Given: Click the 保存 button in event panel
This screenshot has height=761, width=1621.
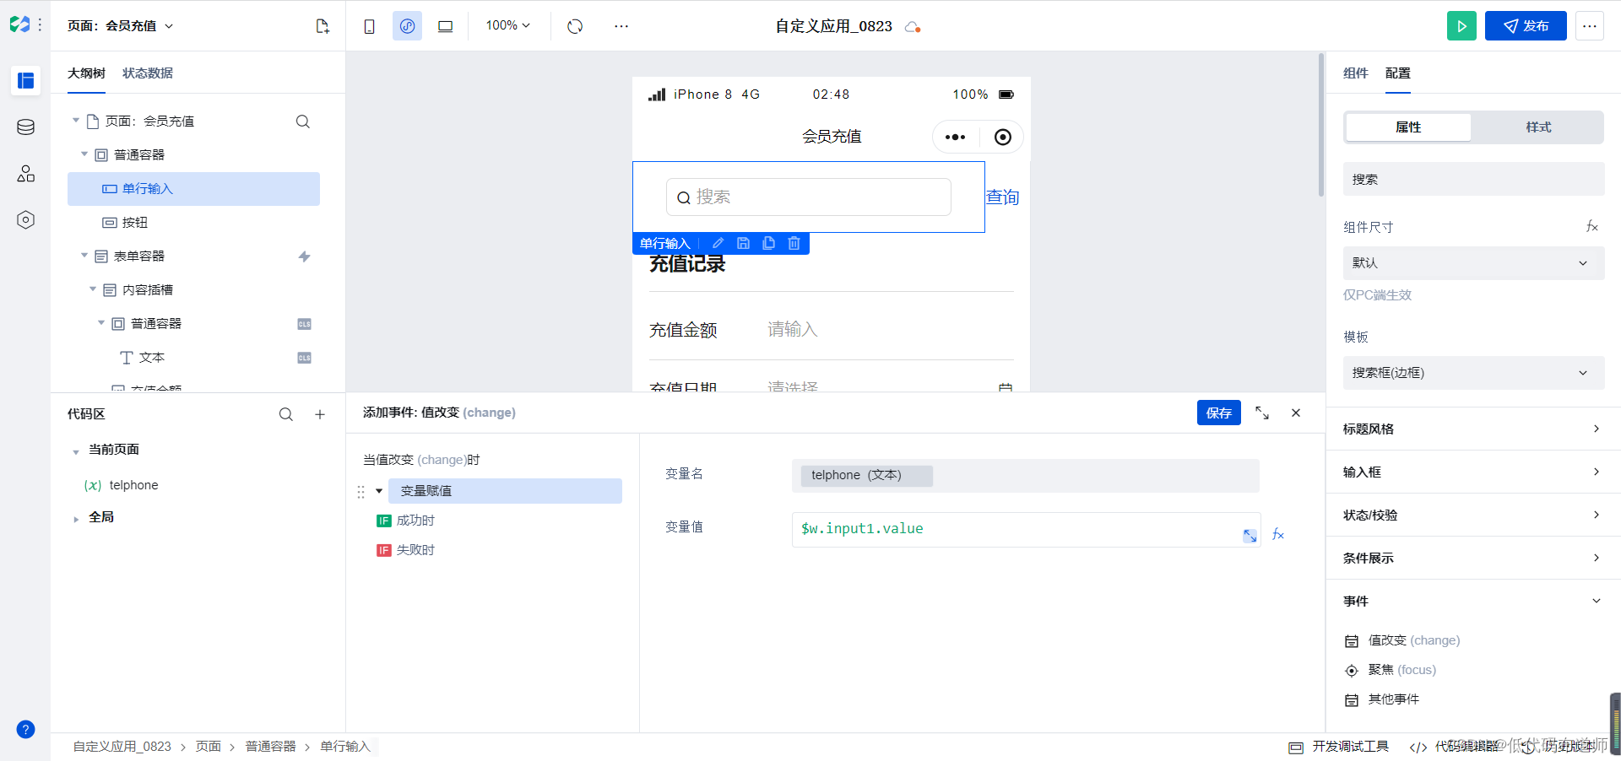Looking at the screenshot, I should coord(1218,413).
